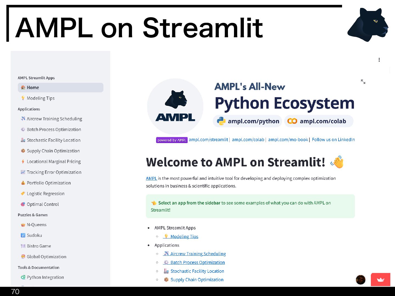Viewport: 395px width, 296px height.
Task: Open the three-dot Streamlit main menu
Action: click(x=379, y=60)
